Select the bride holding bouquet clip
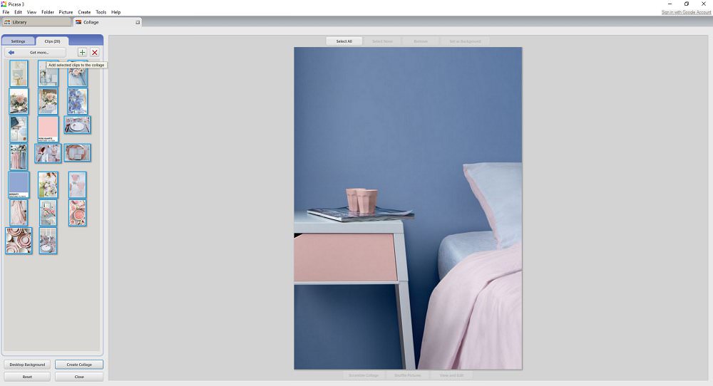 pos(48,185)
